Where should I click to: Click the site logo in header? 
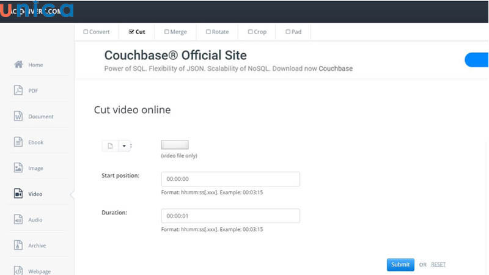click(37, 9)
